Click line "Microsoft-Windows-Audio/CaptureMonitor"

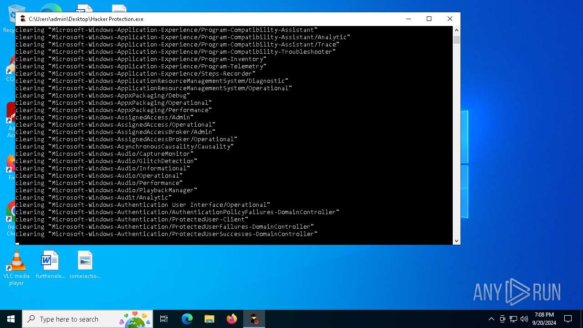click(104, 154)
